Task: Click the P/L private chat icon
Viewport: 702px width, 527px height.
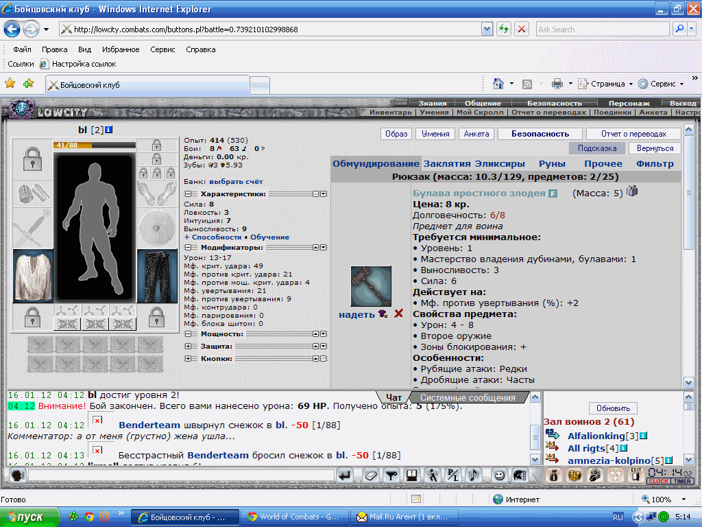Action: pos(453,475)
